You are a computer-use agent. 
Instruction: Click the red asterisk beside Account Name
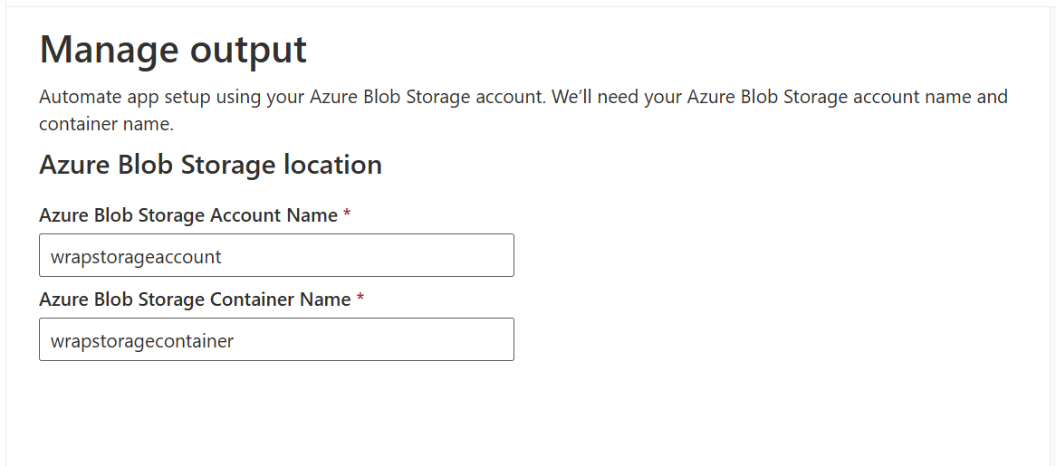[x=347, y=215]
